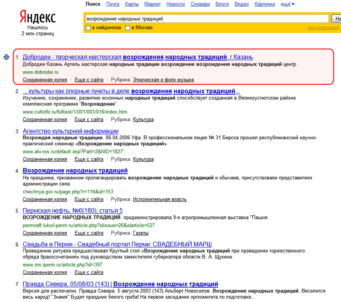
Task: Click the snowflake icon beside first result
Action: [x=6, y=57]
